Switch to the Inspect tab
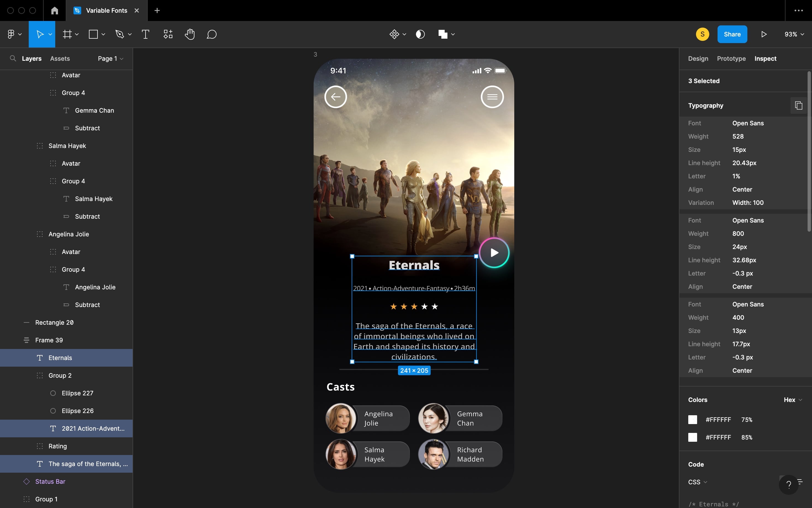This screenshot has height=508, width=812. [x=765, y=59]
